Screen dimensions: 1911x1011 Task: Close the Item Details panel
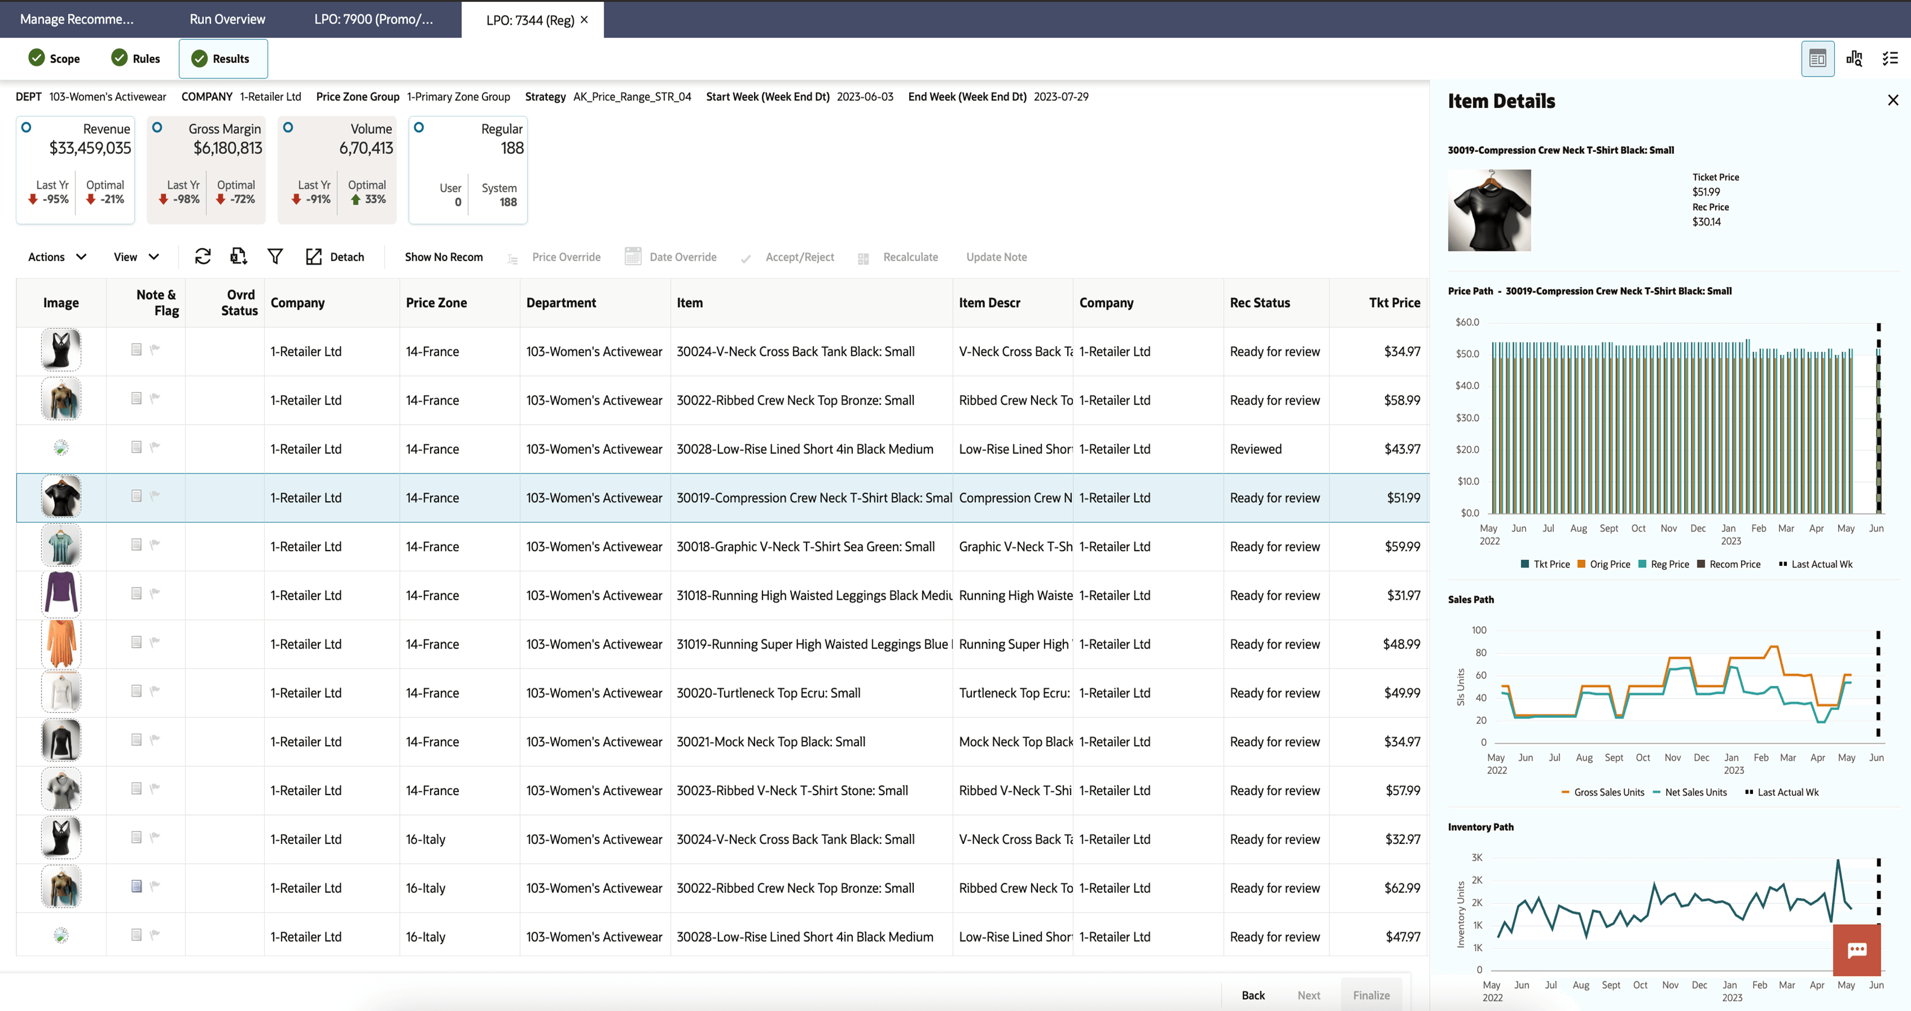click(x=1892, y=100)
